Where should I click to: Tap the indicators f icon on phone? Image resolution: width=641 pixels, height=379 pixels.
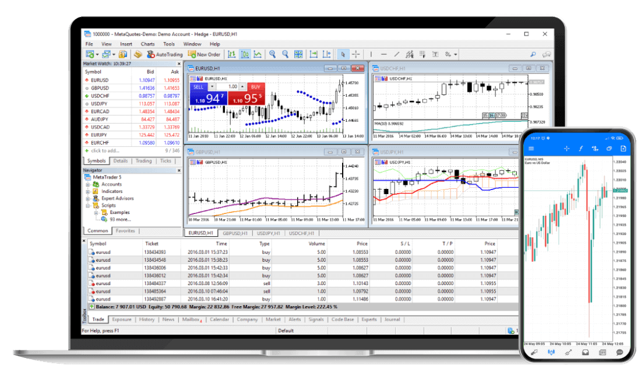pos(580,149)
